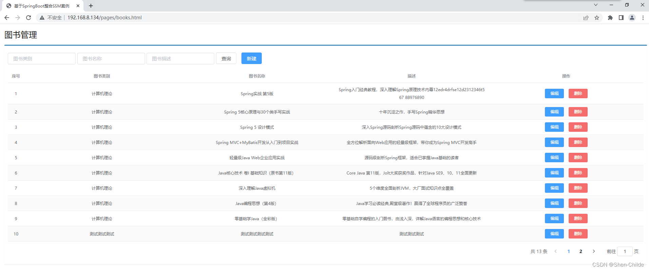Viewport: 649px width, 270px height.
Task: Delete the 轻量级Java Web企业应用实战 row
Action: click(x=578, y=158)
